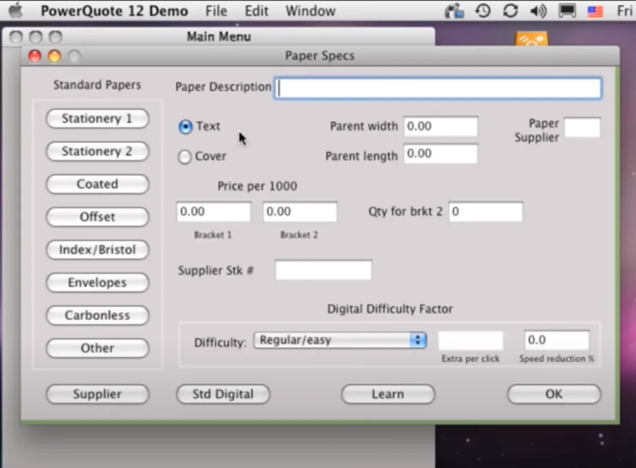Choose the Stationery 1 standard paper

coord(98,119)
